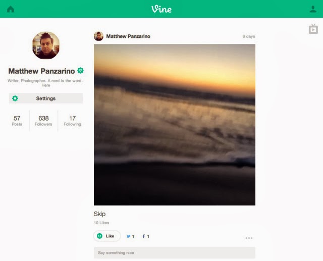Open the Settings button
Screen dimensions: 323x261
click(46, 98)
